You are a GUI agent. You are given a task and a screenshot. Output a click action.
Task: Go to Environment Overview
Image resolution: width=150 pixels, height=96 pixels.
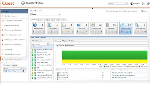[13, 30]
